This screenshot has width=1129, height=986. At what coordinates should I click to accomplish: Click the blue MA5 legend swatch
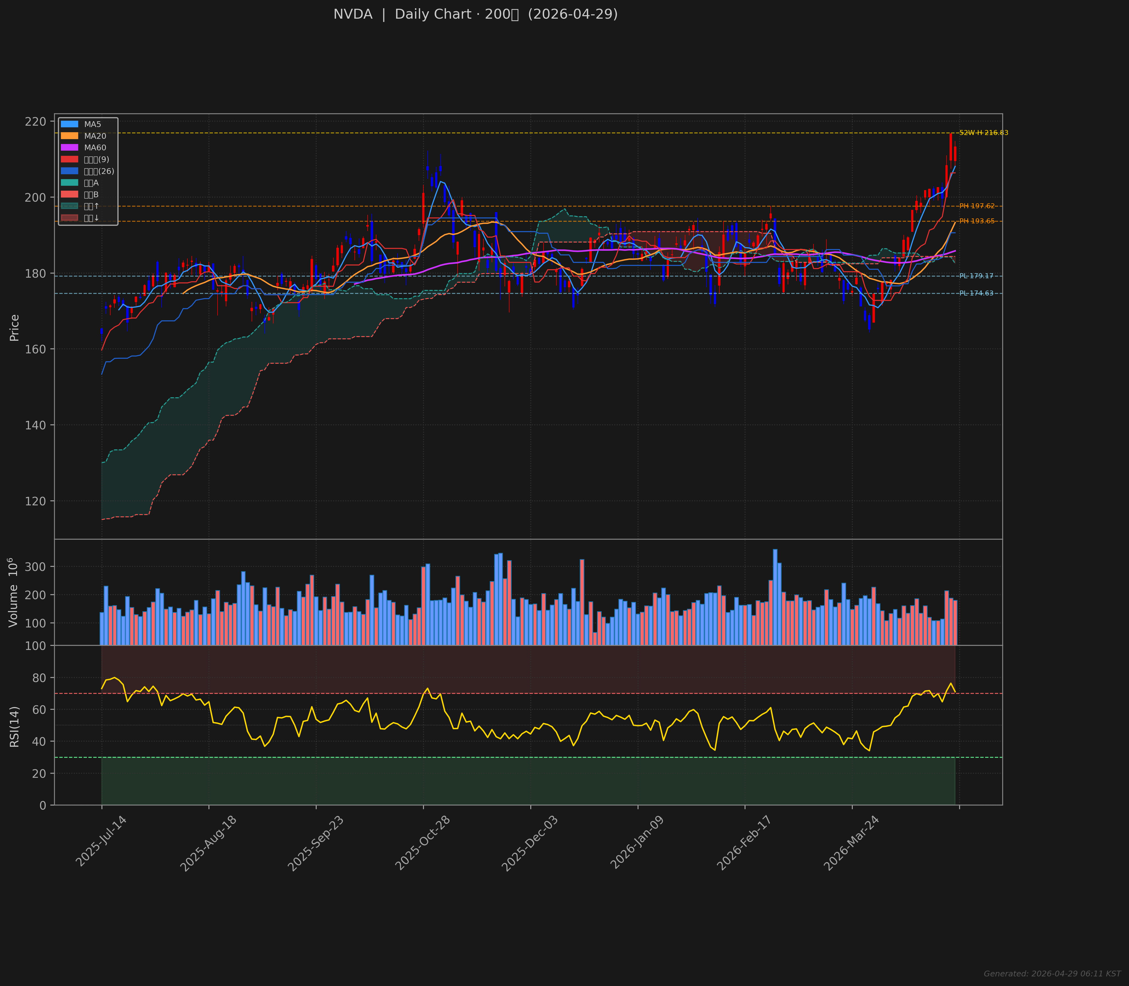(69, 124)
